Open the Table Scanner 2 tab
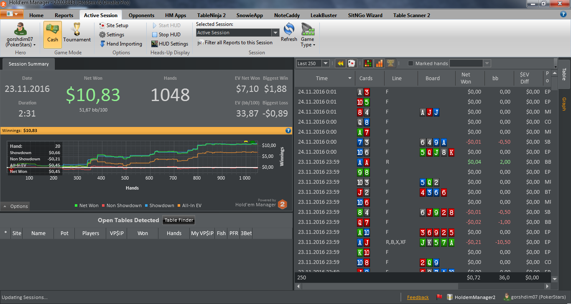The image size is (571, 304). click(x=411, y=15)
